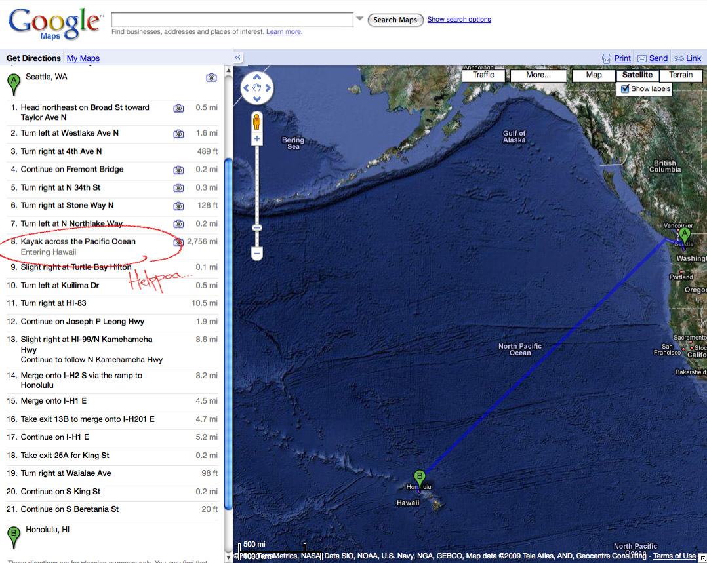Toggle Show labels checkbox
Viewport: 707px width, 563px height.
tap(625, 88)
